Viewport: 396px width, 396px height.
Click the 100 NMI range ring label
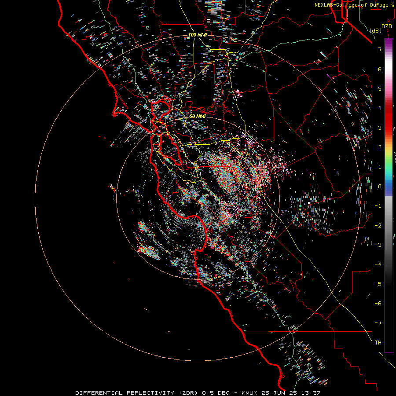(x=198, y=35)
